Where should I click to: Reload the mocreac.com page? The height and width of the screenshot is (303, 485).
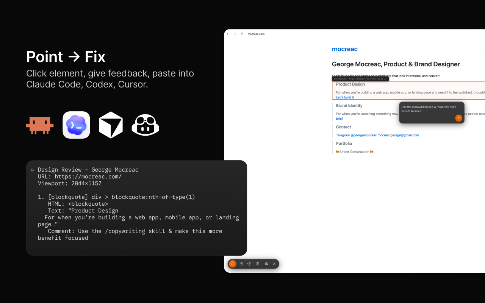pos(242,34)
